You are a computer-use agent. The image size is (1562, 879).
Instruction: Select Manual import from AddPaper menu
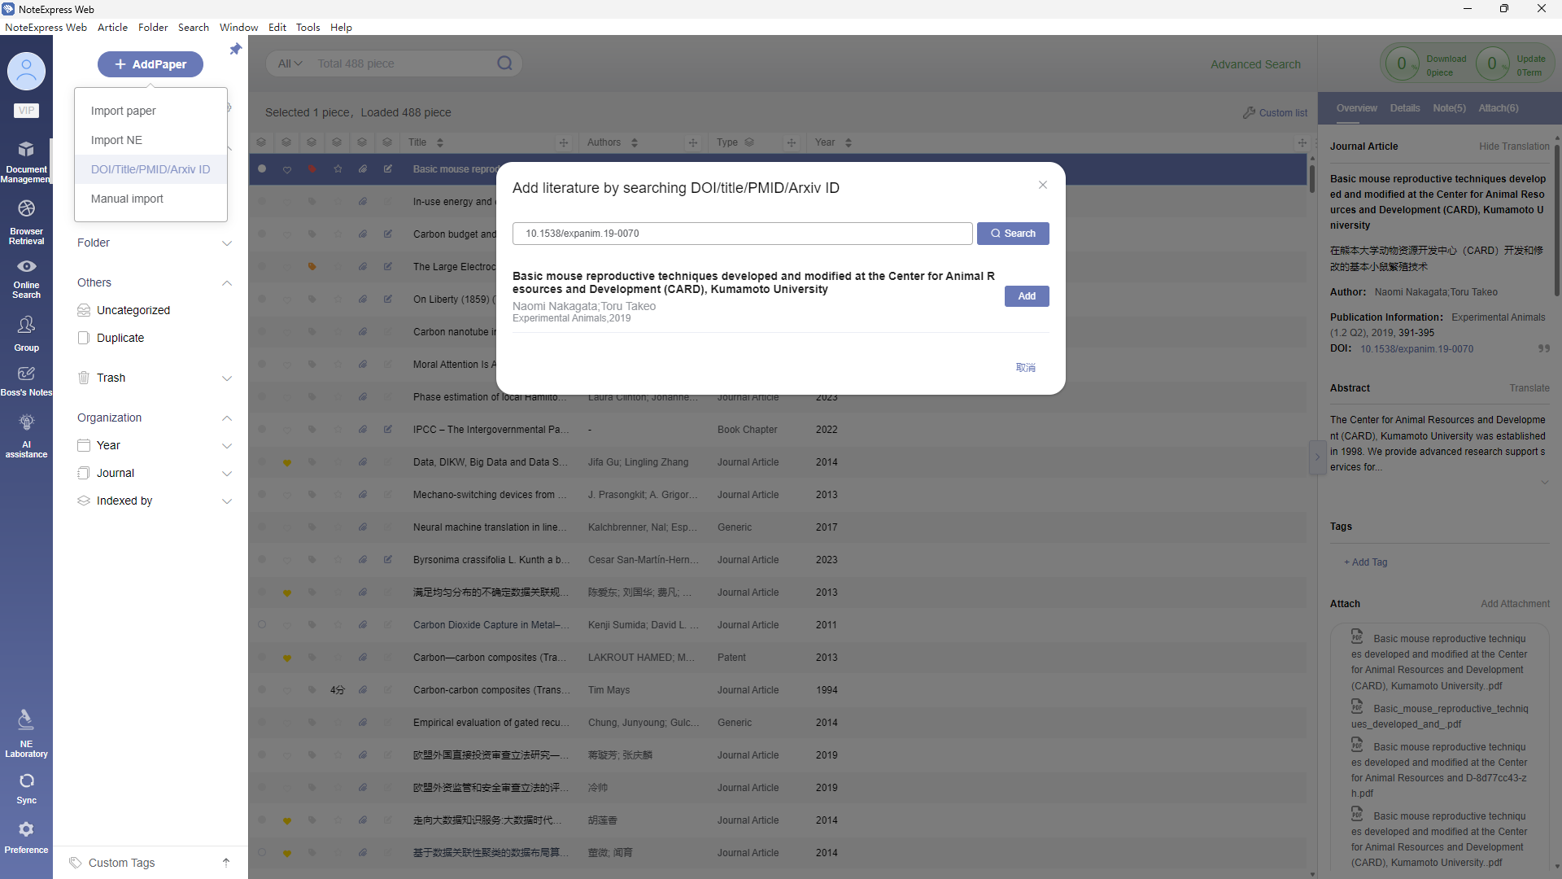tap(127, 199)
